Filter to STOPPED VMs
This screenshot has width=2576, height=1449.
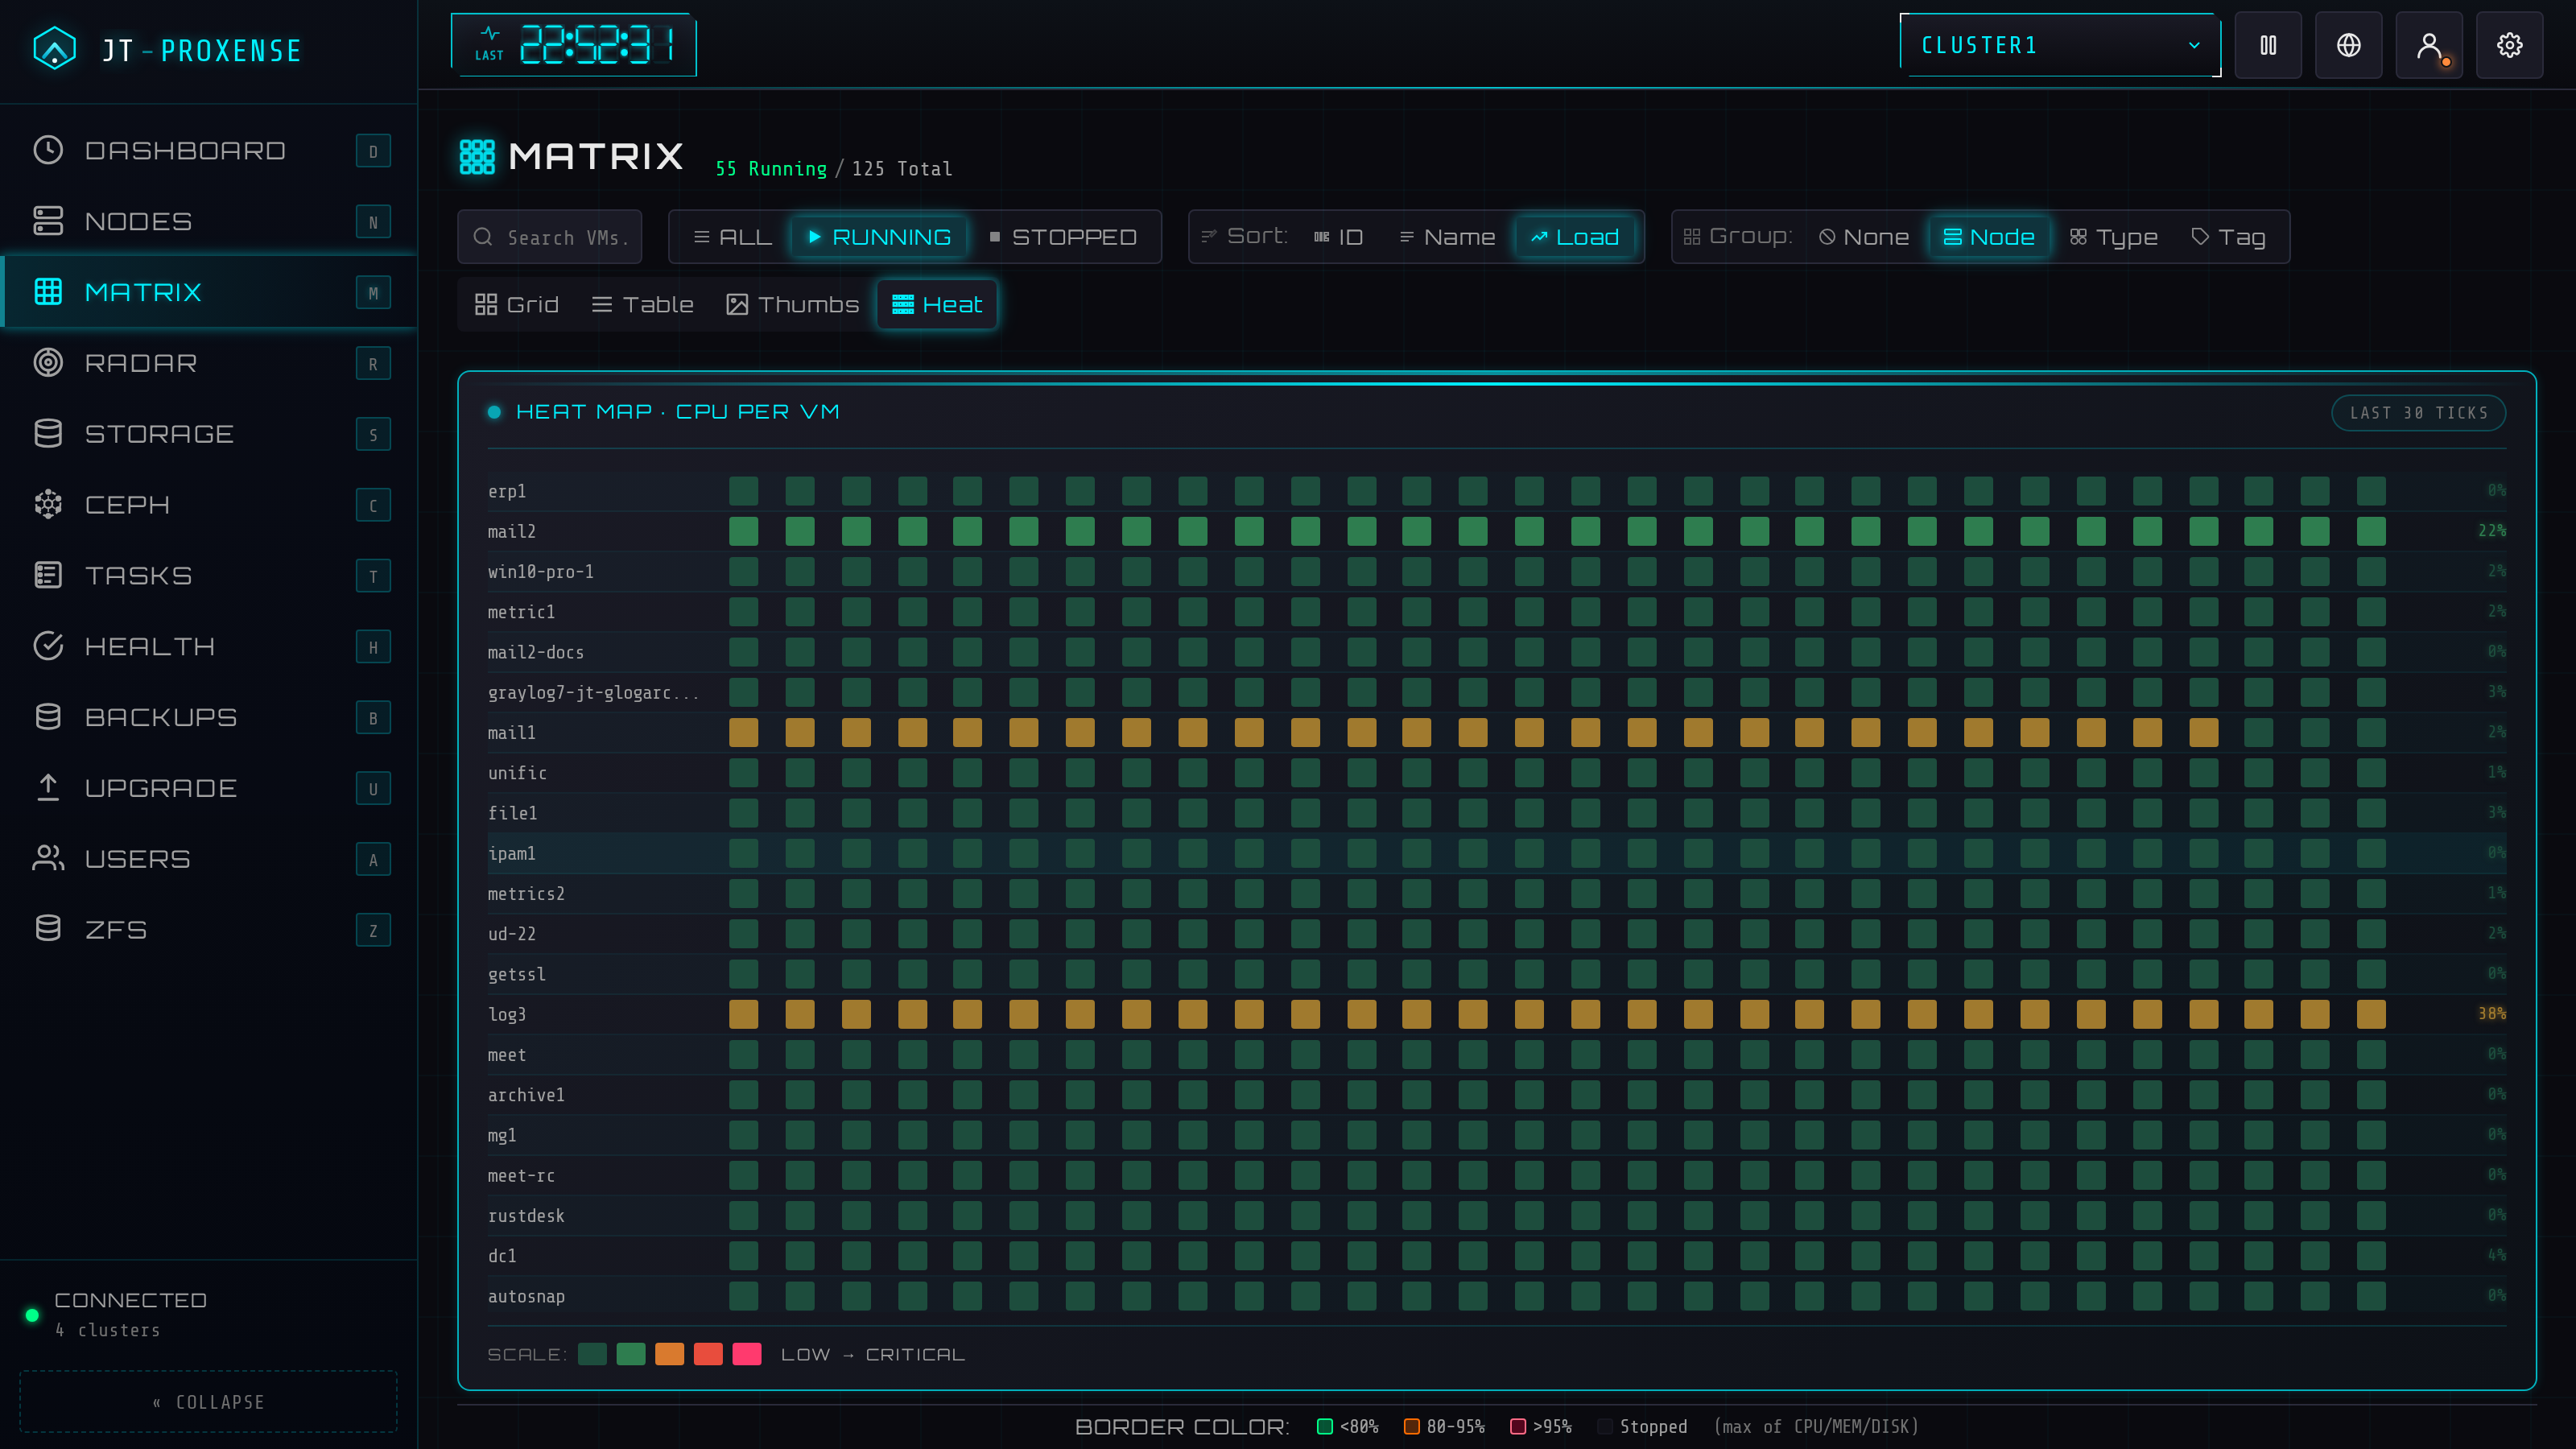click(x=1063, y=237)
